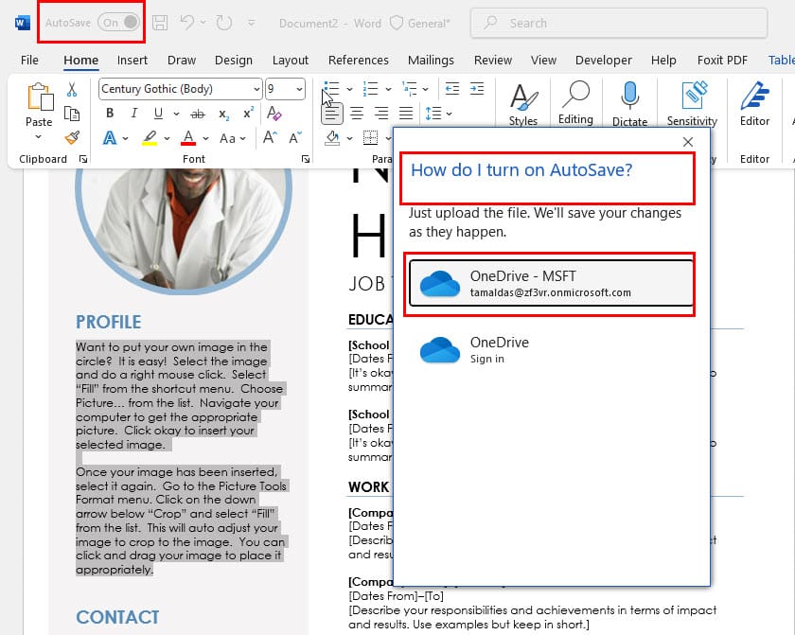Screen dimensions: 795x635
Task: Apply Text Effects and Typography
Action: click(x=110, y=138)
